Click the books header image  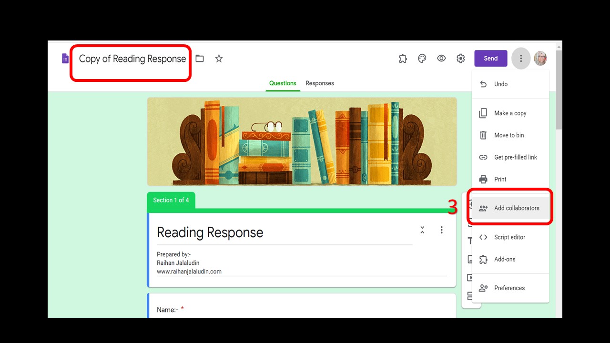pos(302,141)
